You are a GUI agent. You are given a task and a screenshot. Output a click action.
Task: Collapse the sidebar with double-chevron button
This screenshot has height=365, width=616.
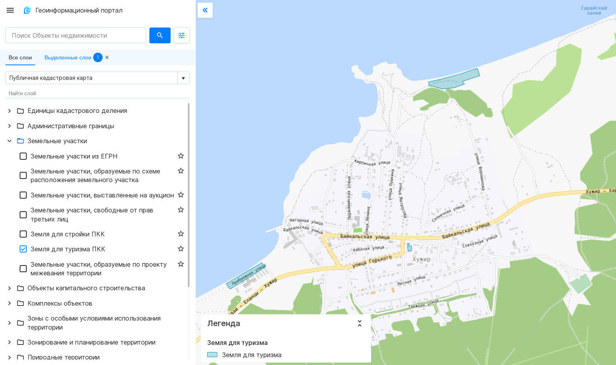205,10
